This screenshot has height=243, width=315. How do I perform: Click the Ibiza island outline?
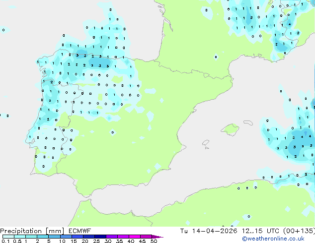click(x=206, y=143)
